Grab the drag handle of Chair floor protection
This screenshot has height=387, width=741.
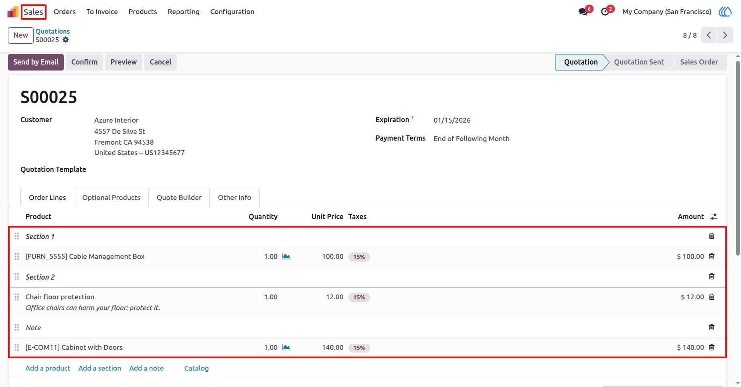[17, 297]
